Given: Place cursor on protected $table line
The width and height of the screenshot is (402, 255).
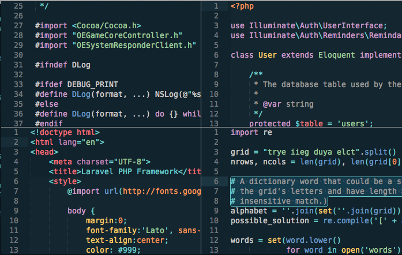Looking at the screenshot, I should [311, 123].
